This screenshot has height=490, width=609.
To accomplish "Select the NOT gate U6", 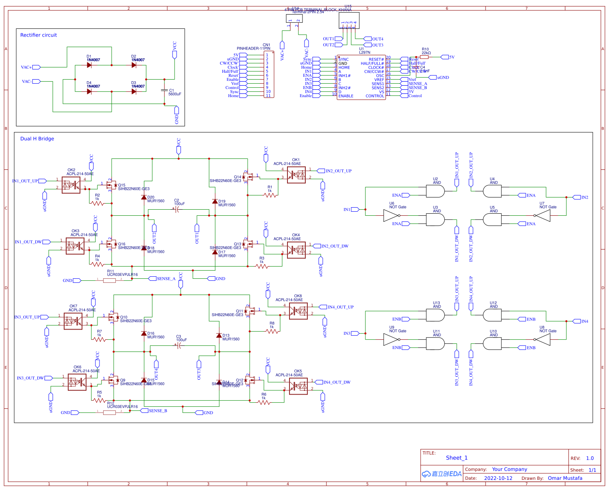I will (391, 215).
